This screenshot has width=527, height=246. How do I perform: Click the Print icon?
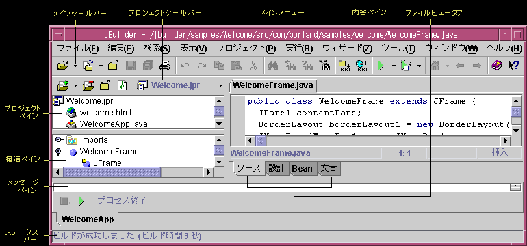pos(166,66)
